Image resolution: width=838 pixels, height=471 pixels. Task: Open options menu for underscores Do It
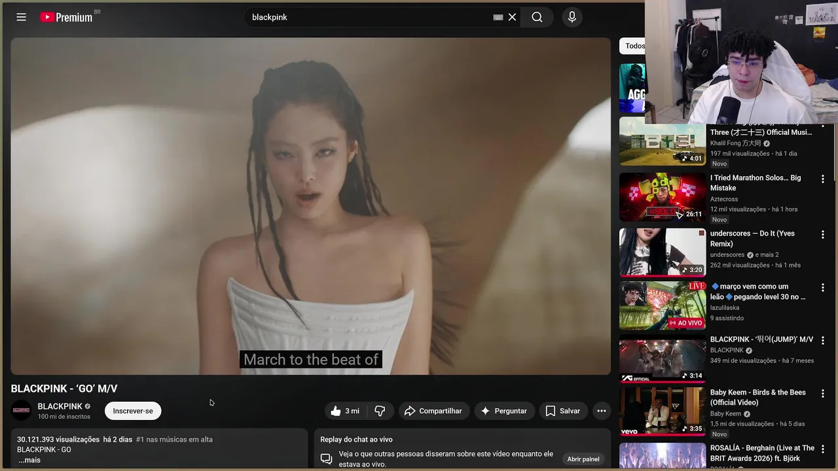coord(823,234)
